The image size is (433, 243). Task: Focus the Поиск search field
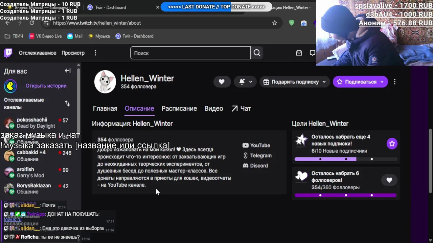[x=190, y=53]
